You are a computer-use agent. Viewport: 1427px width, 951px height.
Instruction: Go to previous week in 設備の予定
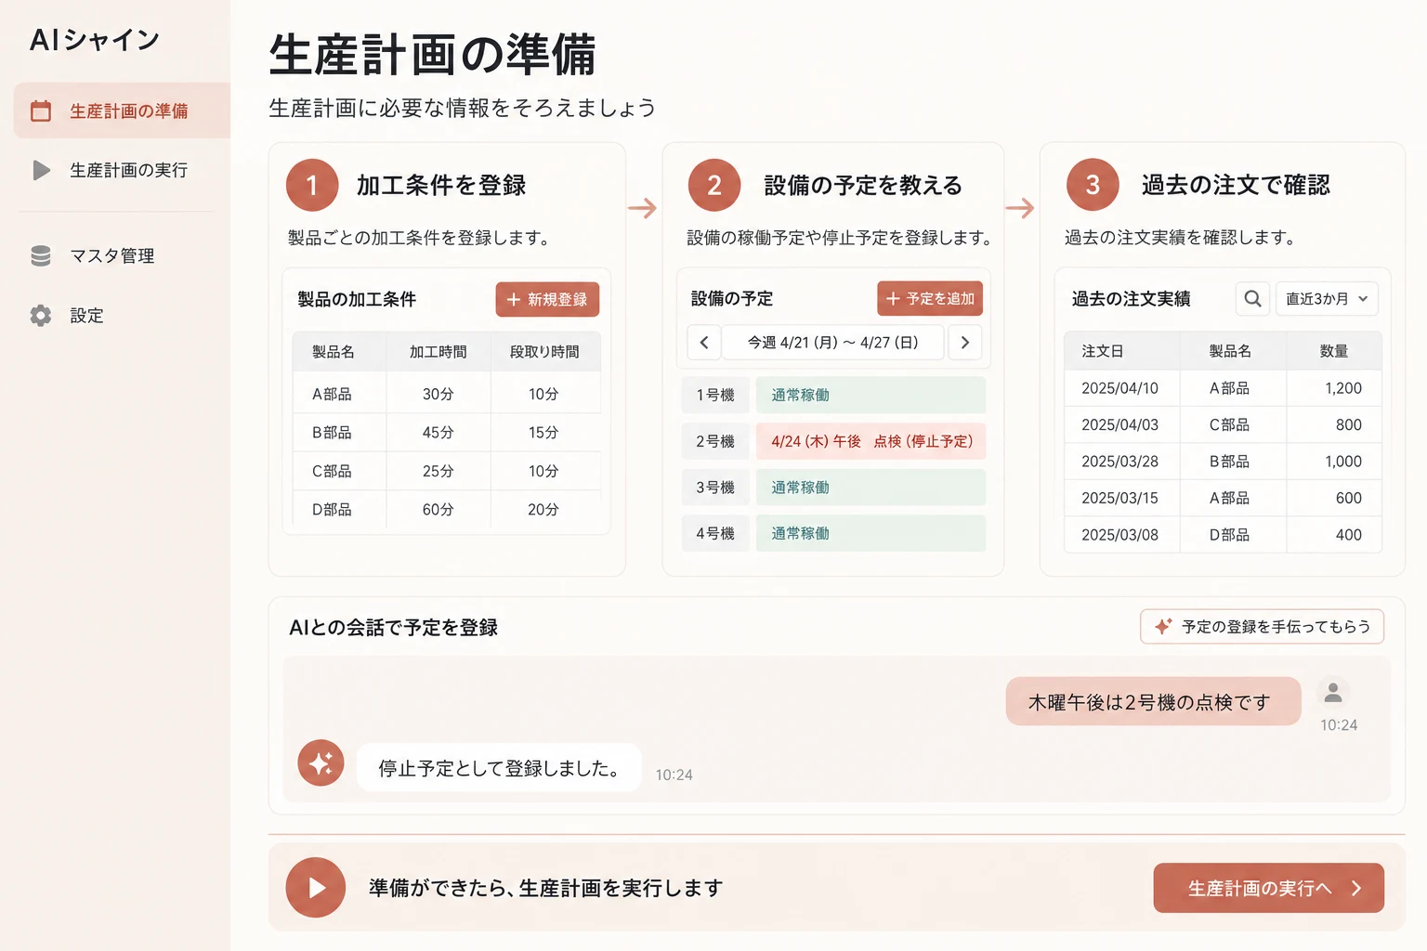(704, 343)
